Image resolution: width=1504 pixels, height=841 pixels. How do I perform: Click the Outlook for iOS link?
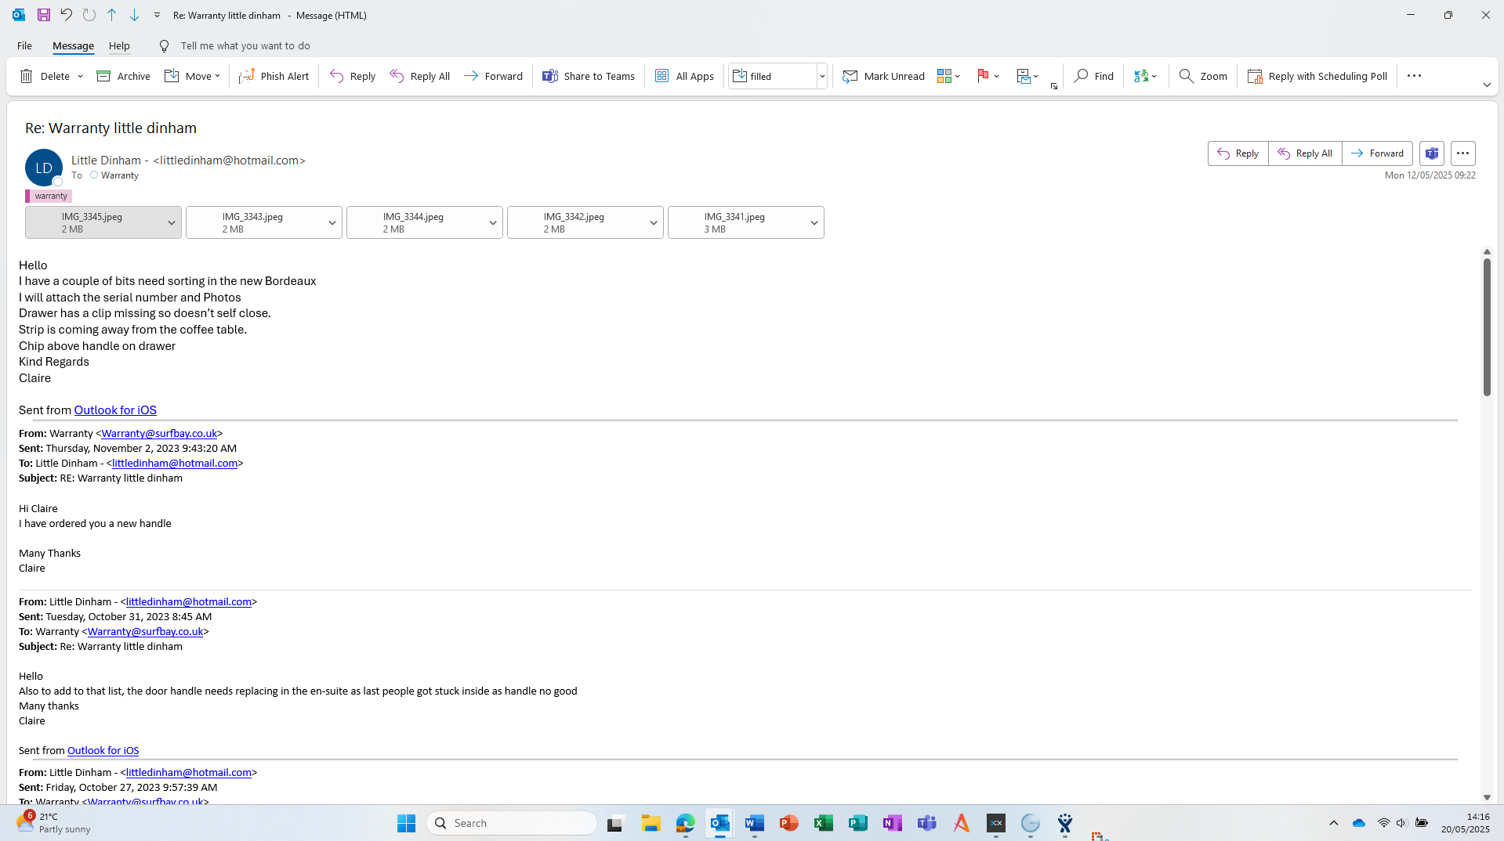pos(115,410)
